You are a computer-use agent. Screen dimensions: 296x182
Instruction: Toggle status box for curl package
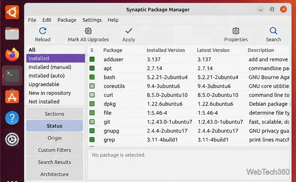coord(92,95)
